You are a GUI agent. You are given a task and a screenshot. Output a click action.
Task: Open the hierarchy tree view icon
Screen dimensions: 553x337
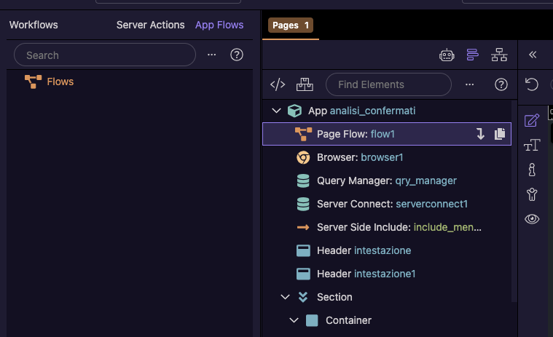[499, 55]
